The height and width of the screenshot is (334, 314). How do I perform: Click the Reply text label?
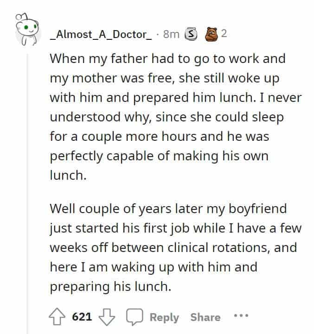pyautogui.click(x=164, y=317)
